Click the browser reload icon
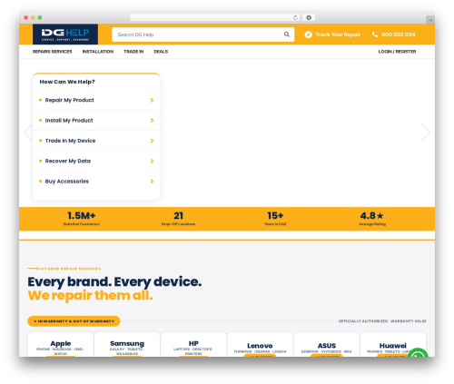The image size is (454, 384). click(295, 17)
